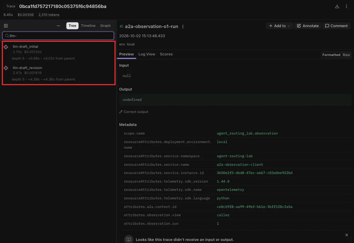Click the caller observation view value
The height and width of the screenshot is (243, 354).
click(223, 215)
